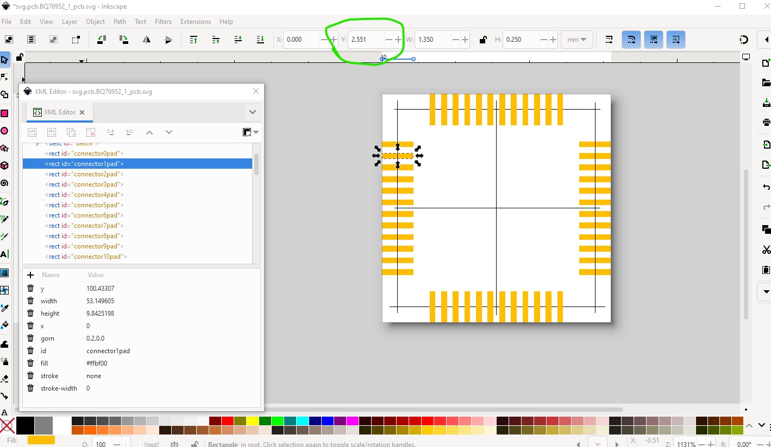
Task: Decrease W value with minus button
Action: pos(455,40)
